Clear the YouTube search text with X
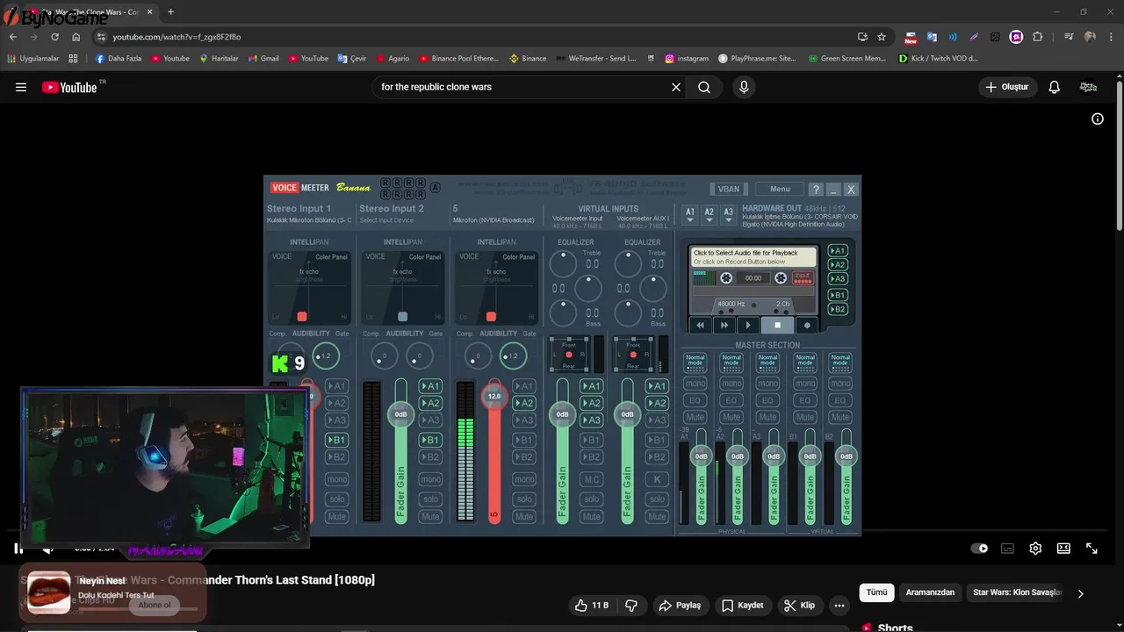1124x632 pixels. [676, 87]
